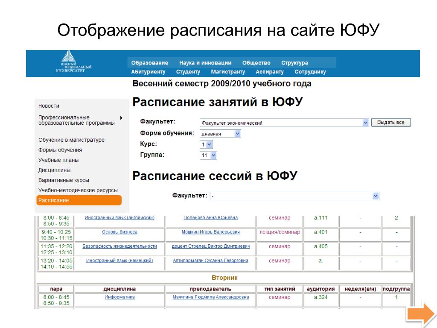Click the Расписание сессий в ЮФУ heading
The height and width of the screenshot is (328, 437).
pos(215,176)
